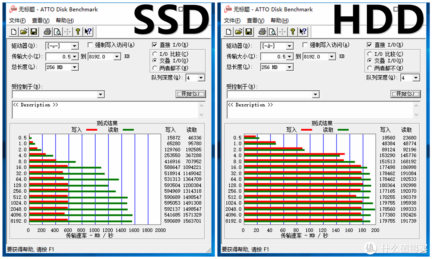Click the red 写入 legend swatch in SSD window
This screenshot has height=259, width=432.
[92, 130]
